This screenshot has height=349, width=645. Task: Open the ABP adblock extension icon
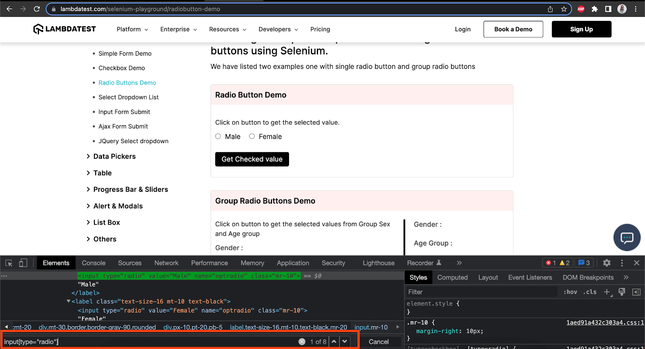(x=581, y=9)
